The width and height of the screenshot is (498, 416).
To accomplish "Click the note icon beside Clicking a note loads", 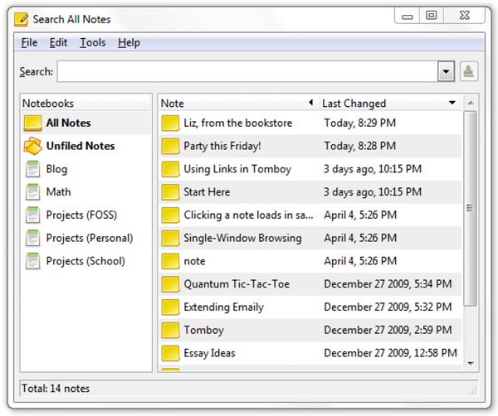I will 170,215.
